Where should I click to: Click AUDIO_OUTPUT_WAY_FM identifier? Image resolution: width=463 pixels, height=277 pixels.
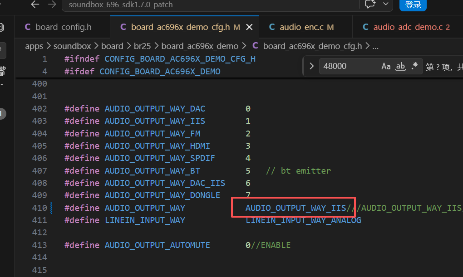point(153,134)
